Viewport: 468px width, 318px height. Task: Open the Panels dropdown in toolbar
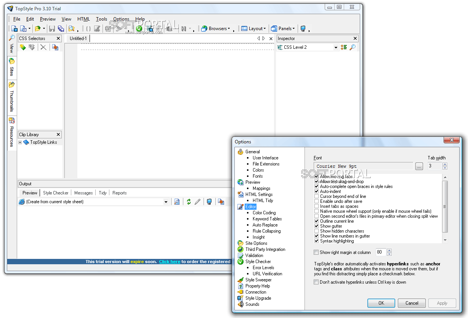pos(283,29)
